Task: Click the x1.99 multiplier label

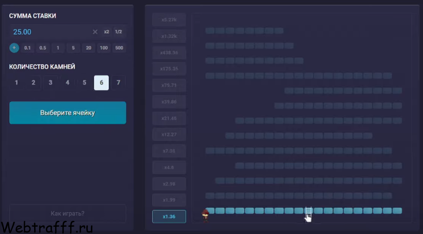Action: coord(169,200)
